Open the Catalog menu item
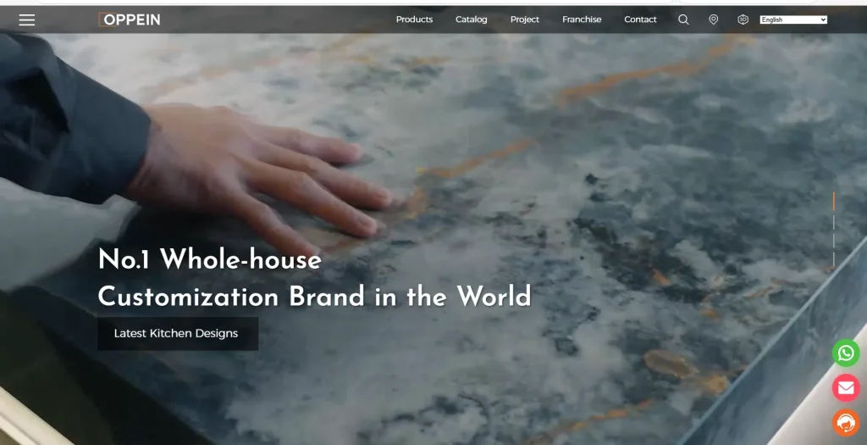The height and width of the screenshot is (445, 867). [471, 19]
